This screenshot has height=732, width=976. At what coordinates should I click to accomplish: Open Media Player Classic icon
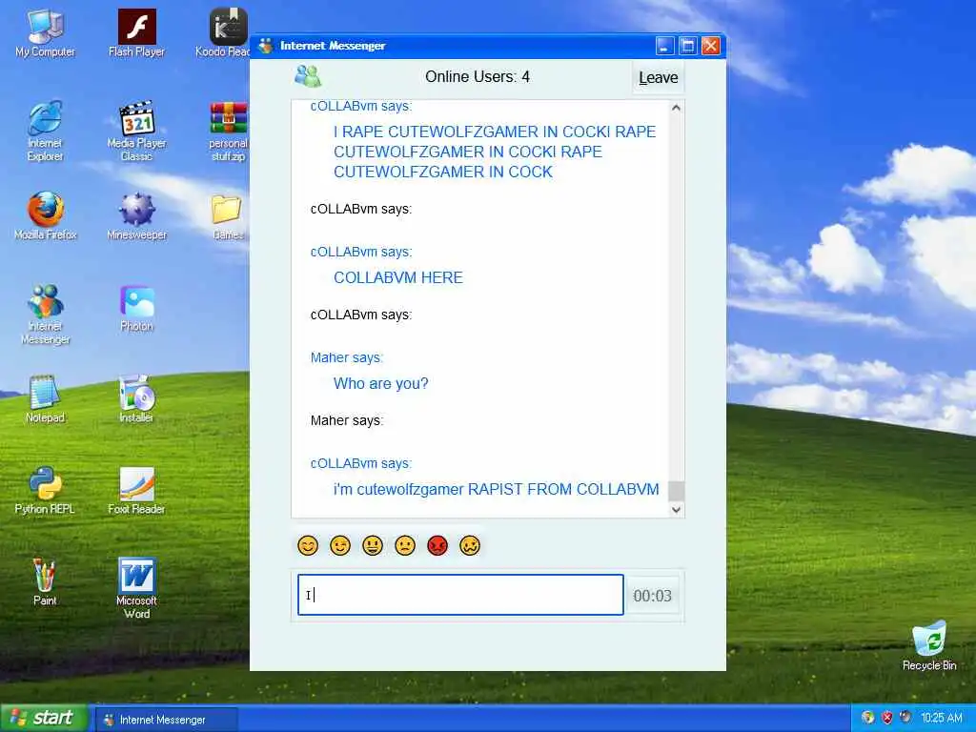136,131
